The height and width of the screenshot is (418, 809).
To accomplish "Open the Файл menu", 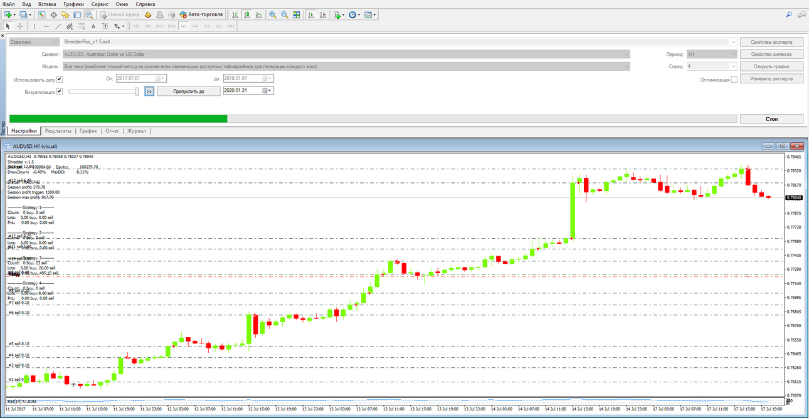I will (9, 4).
